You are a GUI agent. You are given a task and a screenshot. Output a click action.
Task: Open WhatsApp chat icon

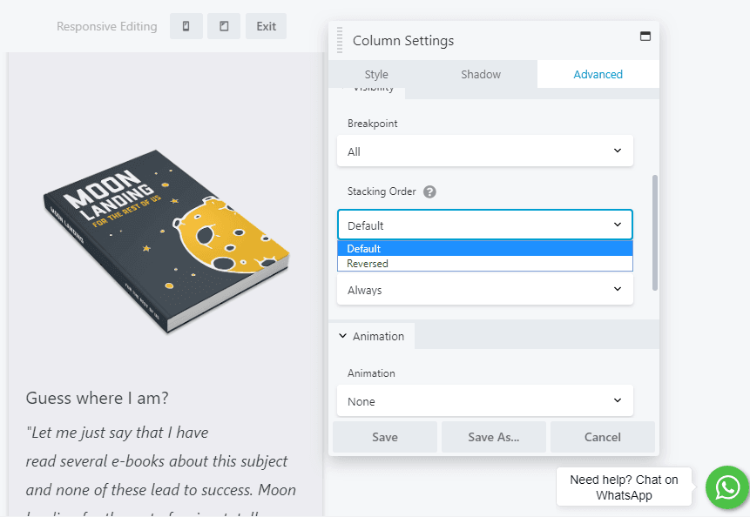[x=727, y=487]
